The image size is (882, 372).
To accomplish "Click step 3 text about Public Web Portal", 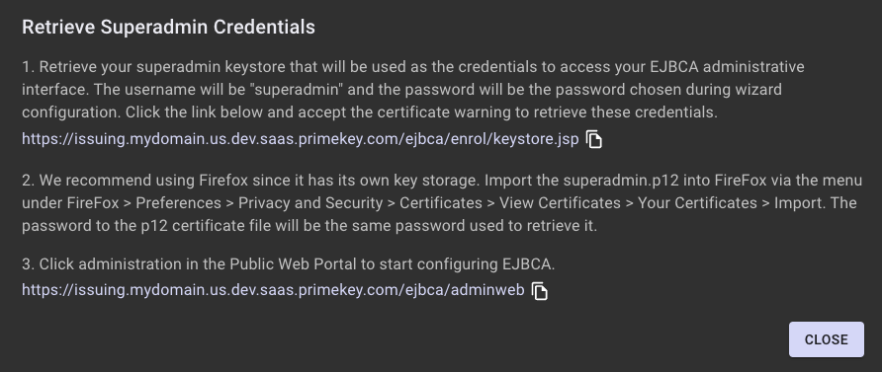I will pyautogui.click(x=289, y=264).
